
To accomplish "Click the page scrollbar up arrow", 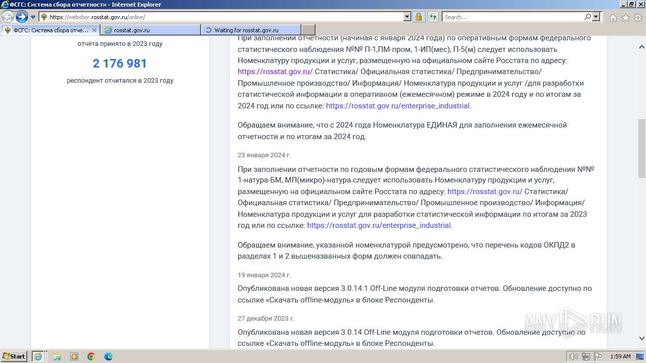I will coord(641,47).
